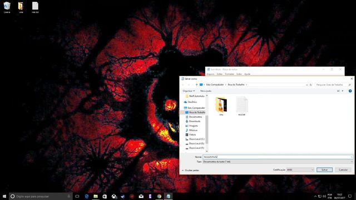Screen dimensions: 356x200
Task: Click the microphone icon in taskbar search
Action: pyautogui.click(x=69, y=196)
